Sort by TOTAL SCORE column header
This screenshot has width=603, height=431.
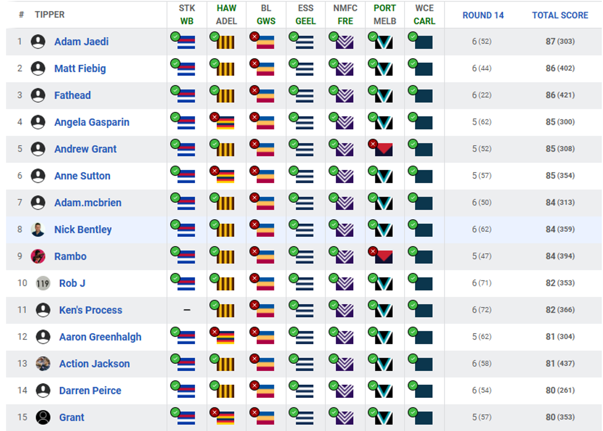click(560, 15)
